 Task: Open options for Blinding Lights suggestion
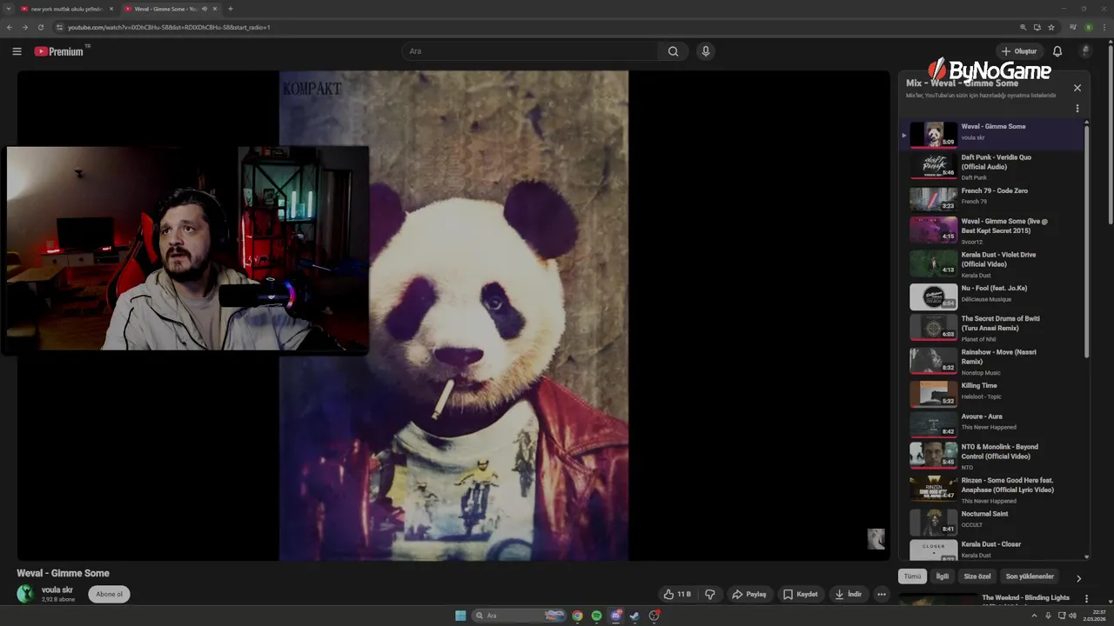[1086, 599]
